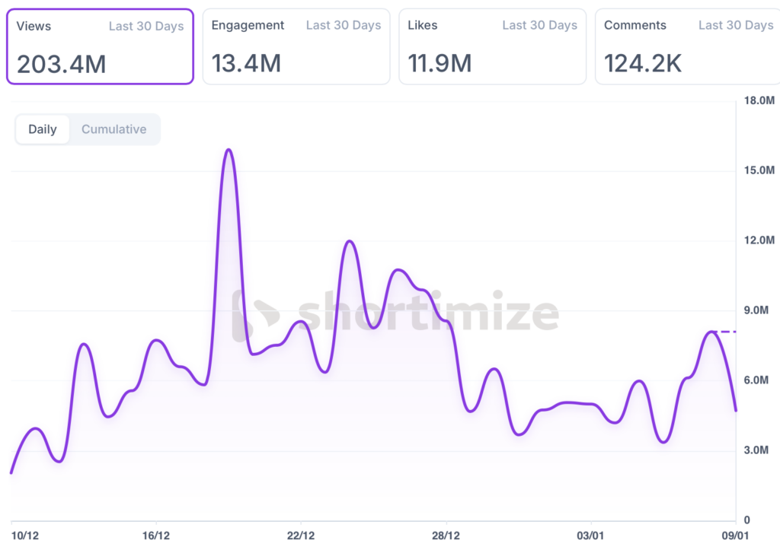Image resolution: width=780 pixels, height=550 pixels.
Task: Toggle chart to Daily view
Action: [x=43, y=129]
